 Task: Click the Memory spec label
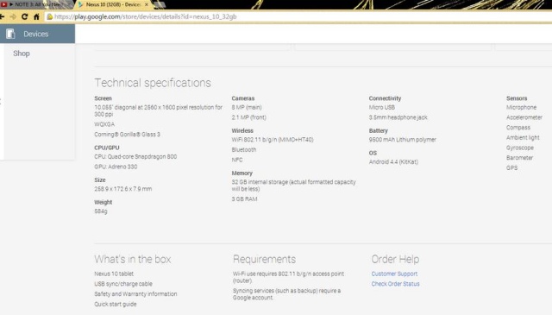click(x=241, y=173)
